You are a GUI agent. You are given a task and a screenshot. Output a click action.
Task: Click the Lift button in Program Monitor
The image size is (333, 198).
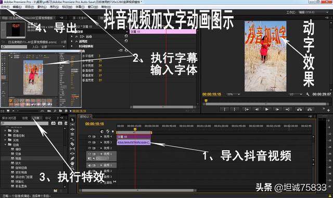click(x=300, y=109)
